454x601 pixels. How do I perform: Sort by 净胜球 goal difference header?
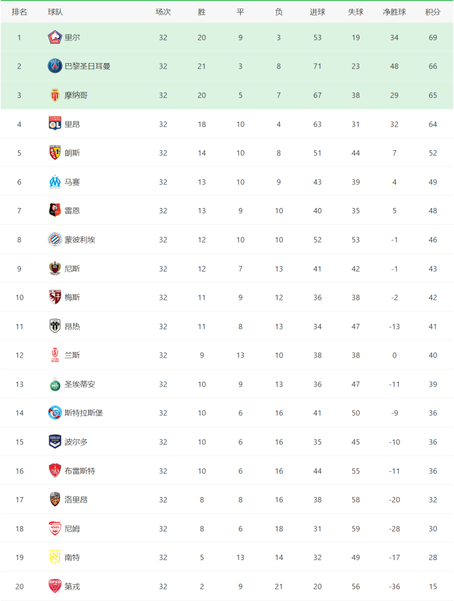pyautogui.click(x=394, y=12)
